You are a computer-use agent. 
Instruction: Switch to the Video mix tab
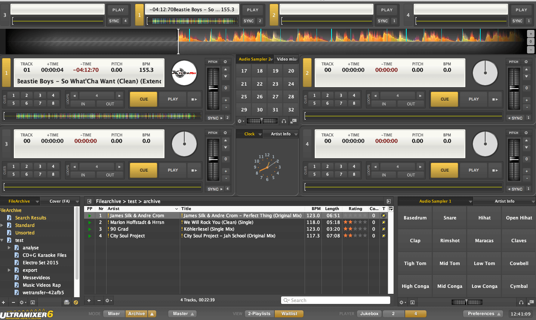point(286,59)
